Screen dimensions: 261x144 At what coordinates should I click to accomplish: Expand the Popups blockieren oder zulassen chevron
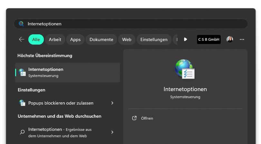click(x=112, y=103)
